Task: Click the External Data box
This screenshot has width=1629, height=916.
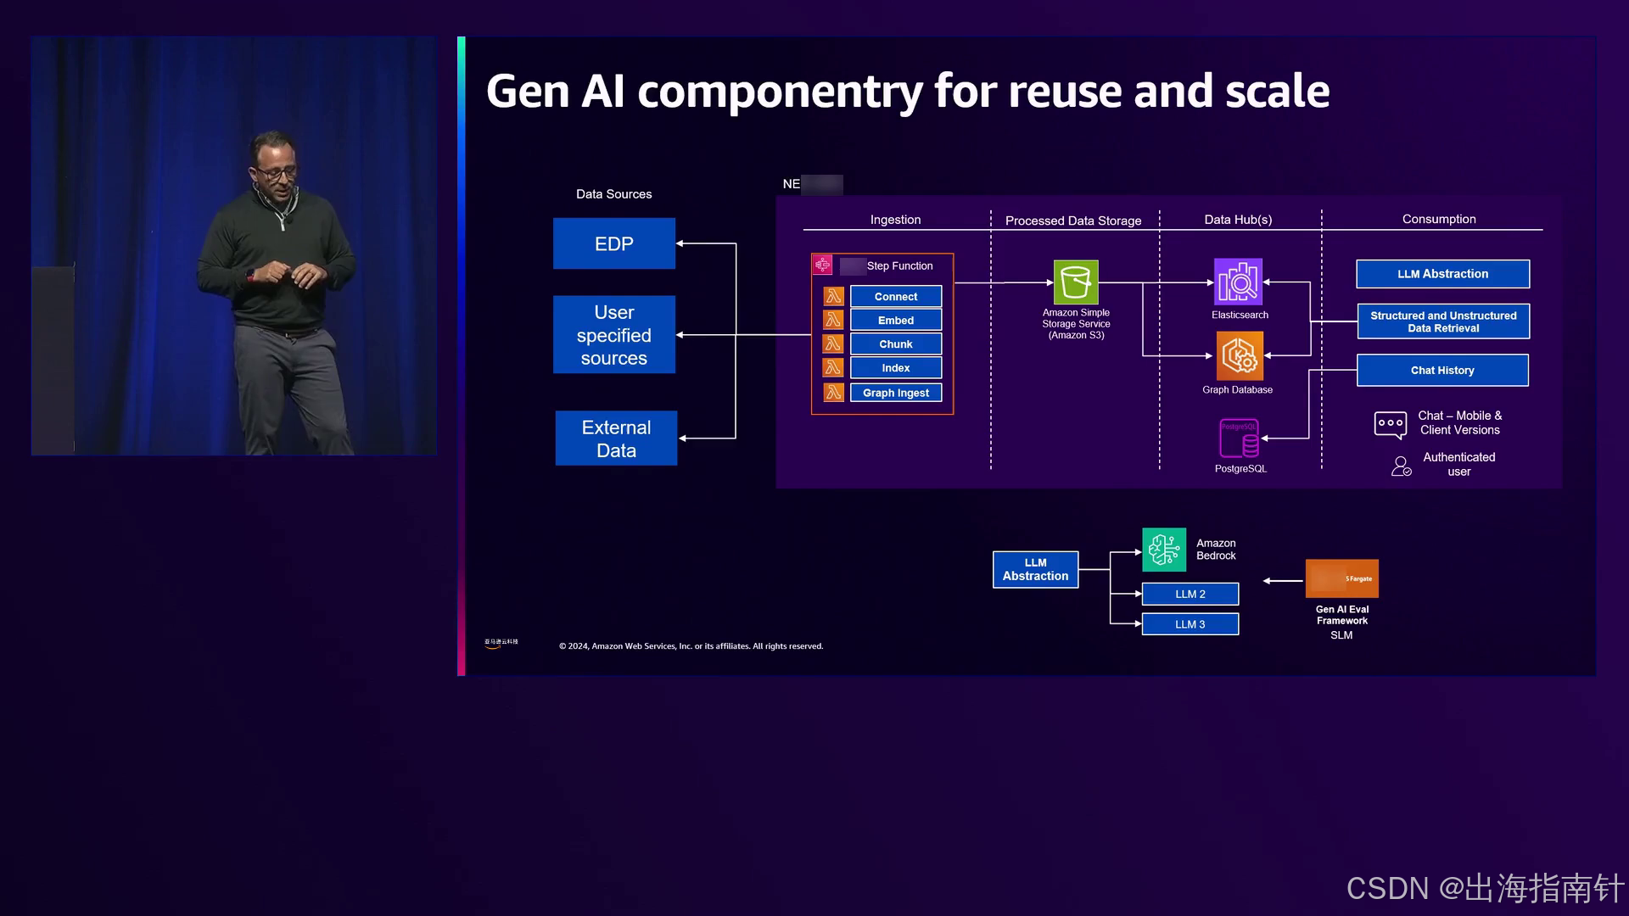Action: (616, 438)
